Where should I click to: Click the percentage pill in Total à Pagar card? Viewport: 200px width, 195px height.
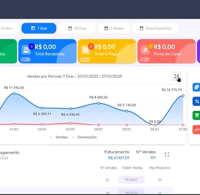pos(85,60)
